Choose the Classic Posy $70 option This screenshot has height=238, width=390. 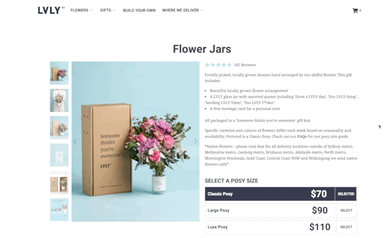(x=281, y=194)
